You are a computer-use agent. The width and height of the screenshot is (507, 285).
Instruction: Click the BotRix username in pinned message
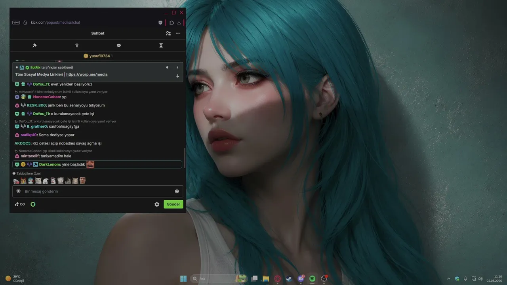point(35,68)
